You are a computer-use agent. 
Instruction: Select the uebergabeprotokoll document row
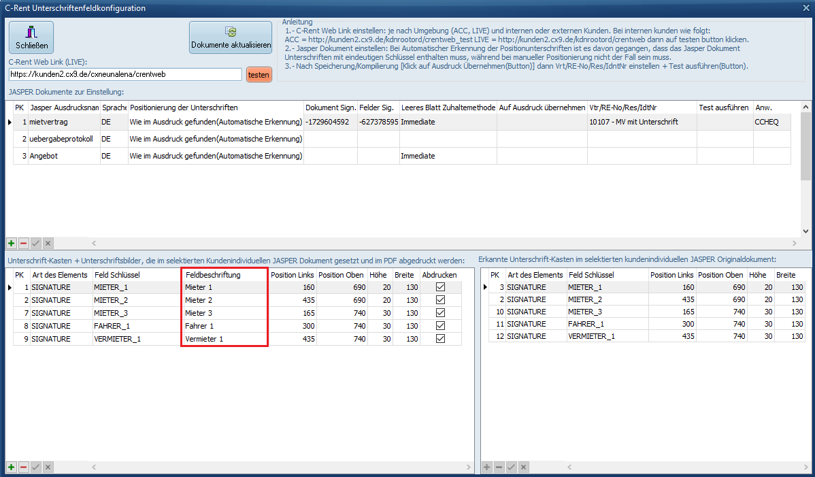coord(61,139)
